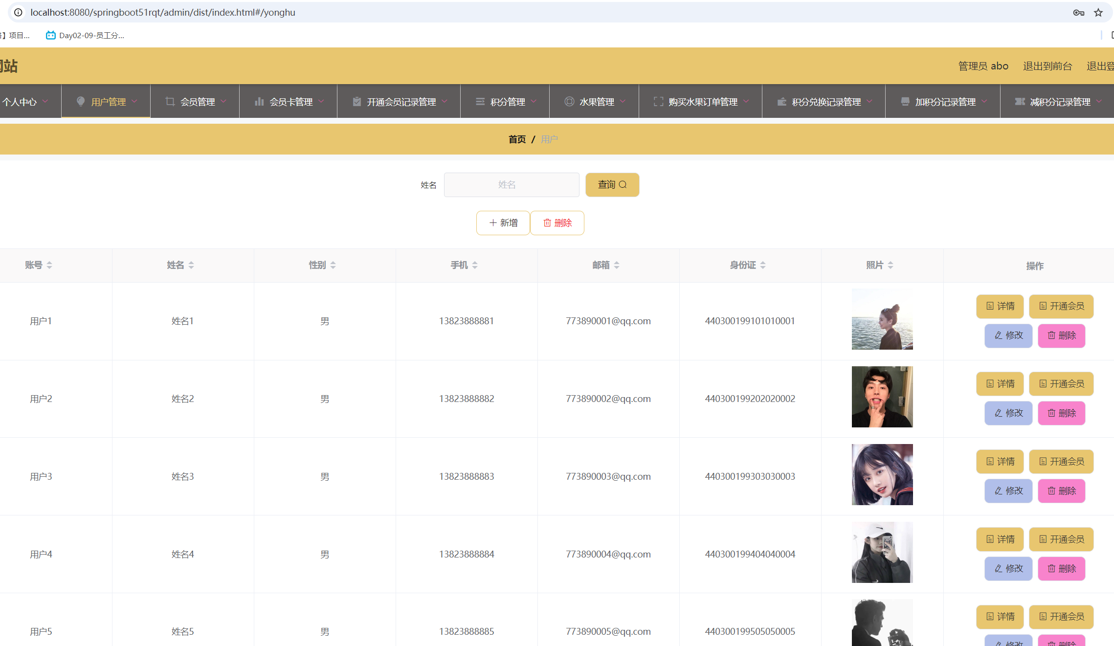Click 退出到前台 in the top bar
Screen dimensions: 1114x646
coord(1047,66)
